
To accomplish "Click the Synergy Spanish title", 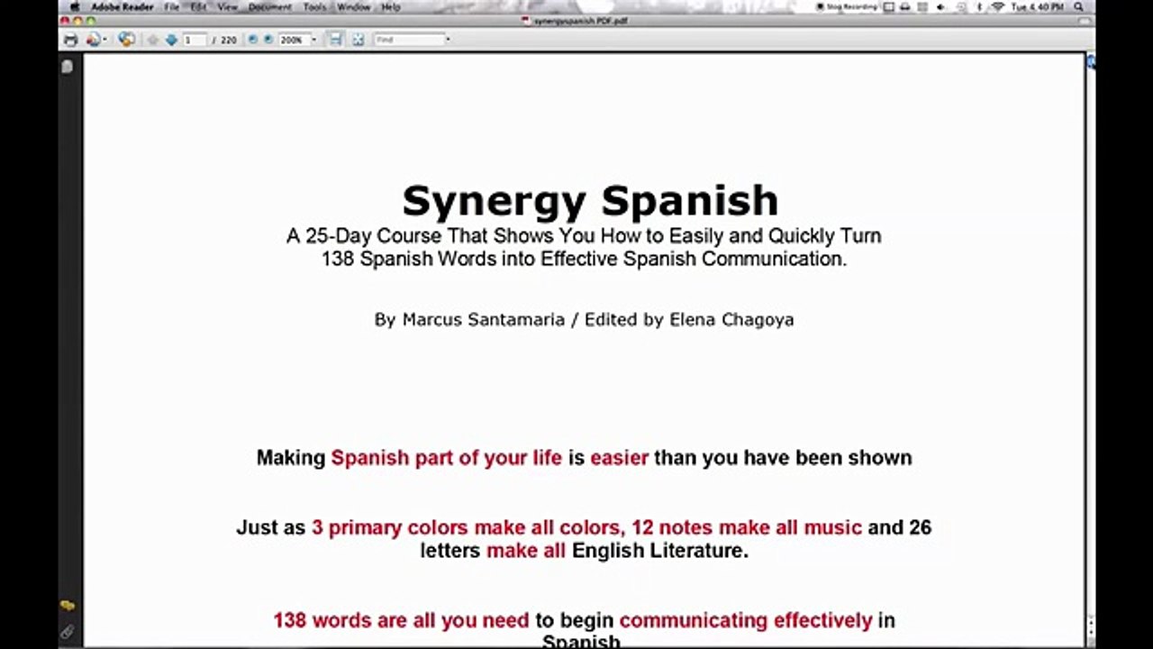I will pos(590,201).
